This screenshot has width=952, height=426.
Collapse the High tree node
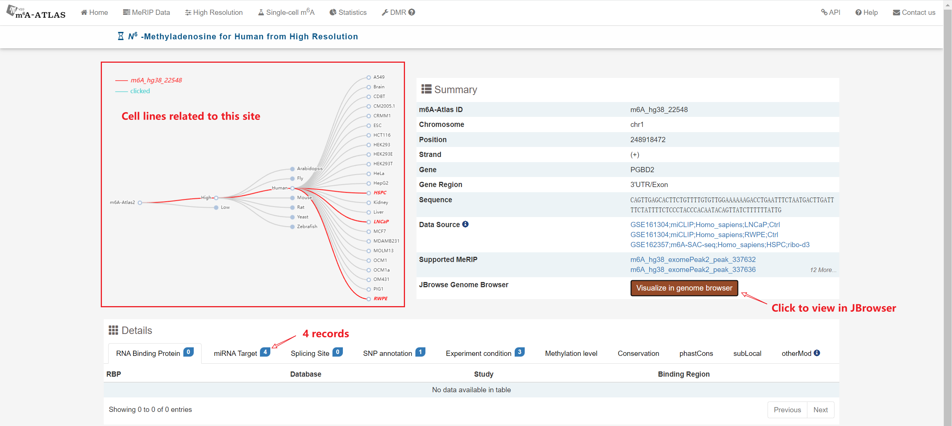pyautogui.click(x=216, y=198)
